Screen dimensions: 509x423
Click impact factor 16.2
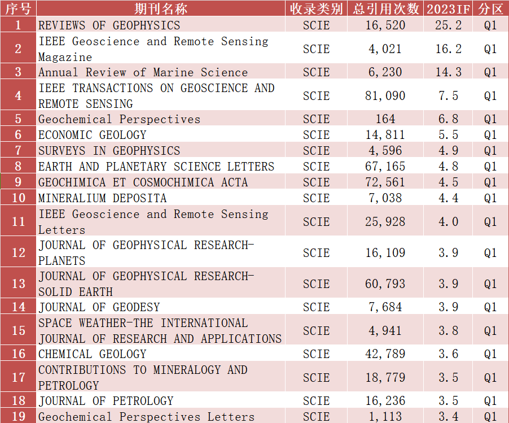[448, 49]
